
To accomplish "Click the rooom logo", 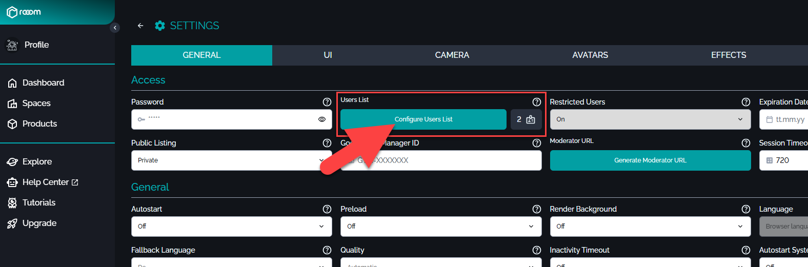I will 24,12.
